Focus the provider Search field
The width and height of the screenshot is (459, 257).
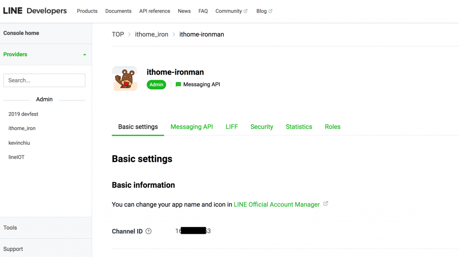44,80
